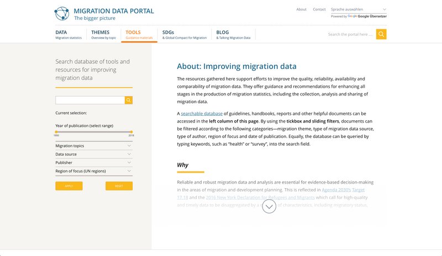Image resolution: width=442 pixels, height=256 pixels.
Task: Click the circular expand-more arrow below the text
Action: [269, 206]
